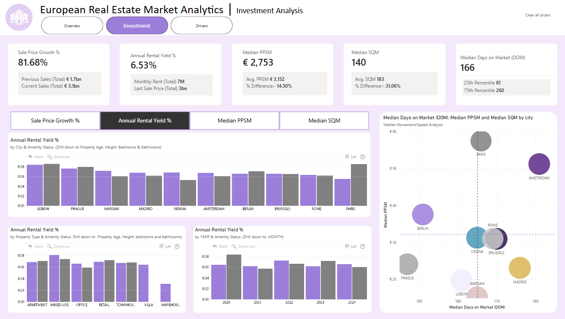Open help icon on the year chart

[363, 247]
